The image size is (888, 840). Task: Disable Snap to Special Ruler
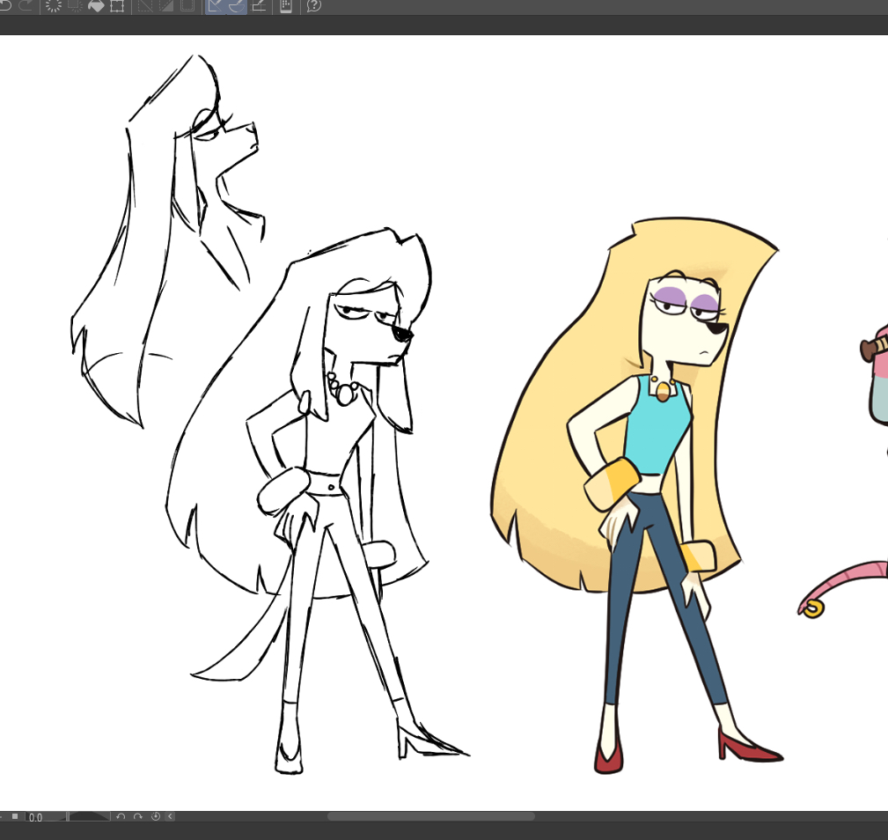(x=237, y=5)
